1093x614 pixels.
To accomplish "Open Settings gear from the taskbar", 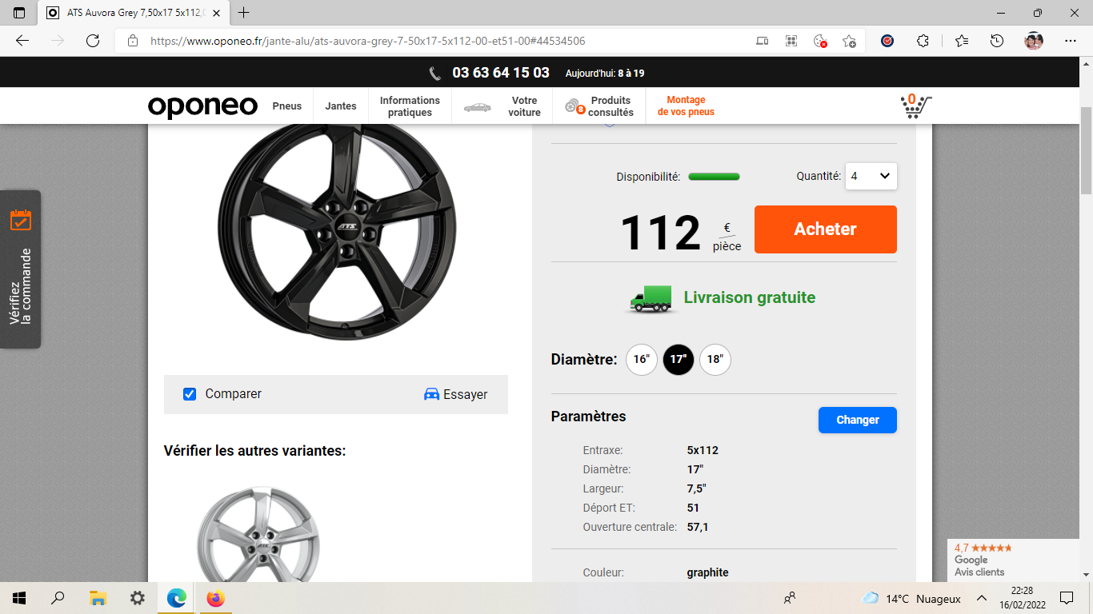I will click(x=137, y=598).
